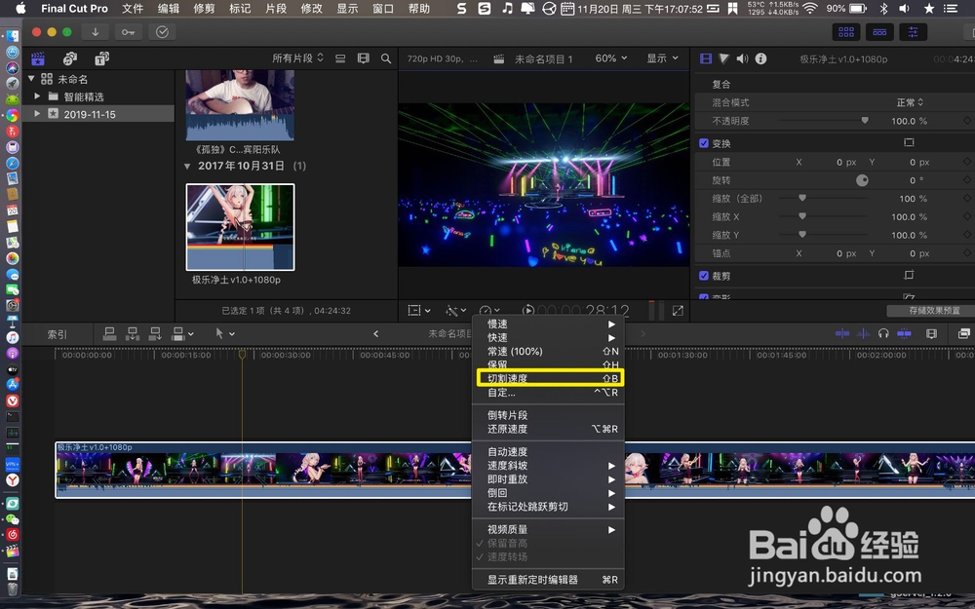Choose 切割速度 in retime menu
Screen dimensions: 975x609
point(550,378)
